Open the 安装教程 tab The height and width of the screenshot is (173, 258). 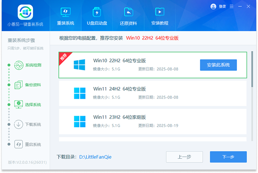click(x=159, y=16)
